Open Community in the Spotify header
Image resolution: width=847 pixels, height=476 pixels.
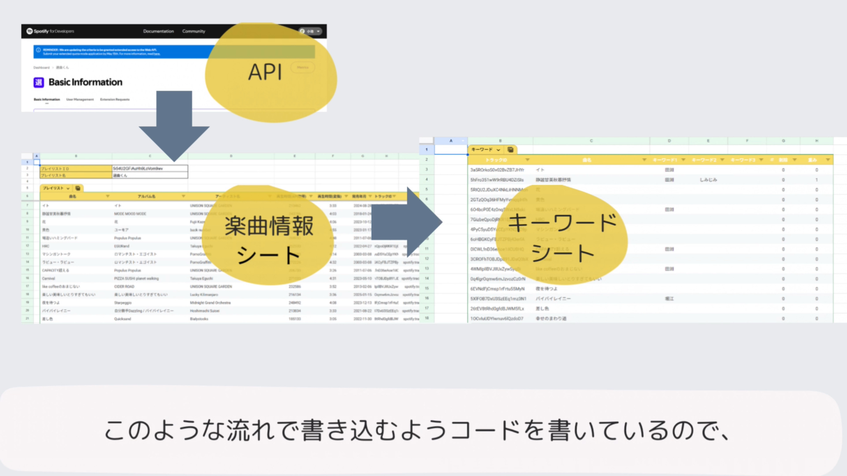[x=194, y=31]
